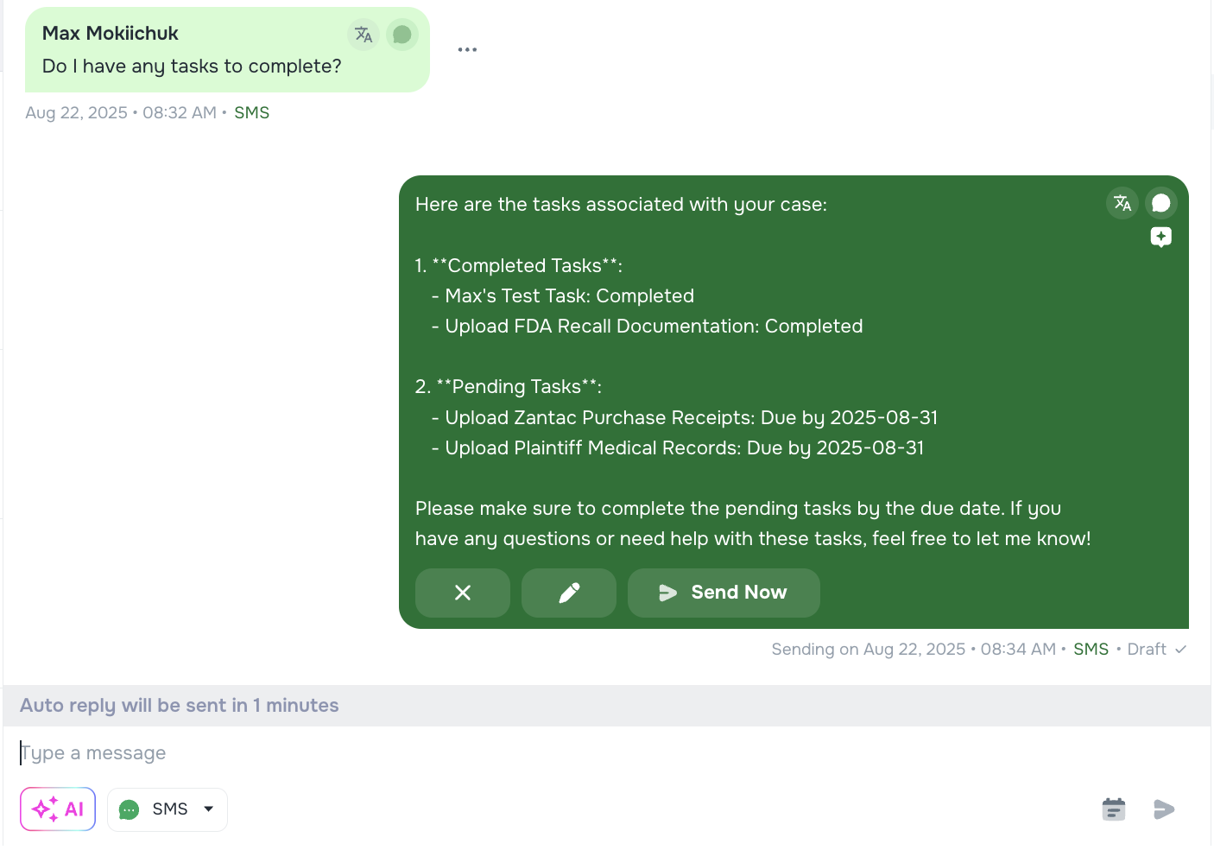The image size is (1214, 850).
Task: Send the typed message via paper plane icon
Action: click(x=1164, y=809)
